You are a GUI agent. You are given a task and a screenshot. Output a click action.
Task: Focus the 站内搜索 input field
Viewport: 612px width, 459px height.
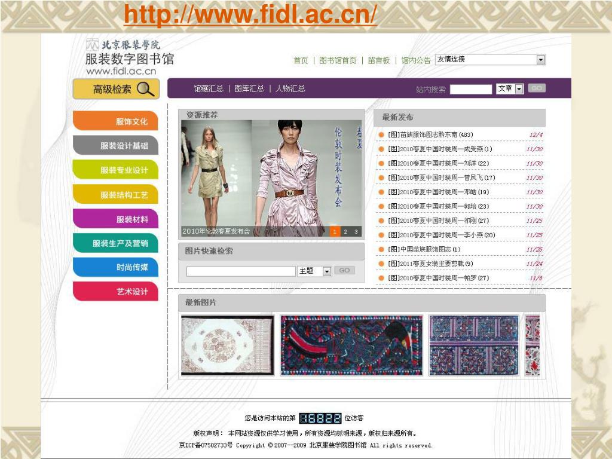coord(471,90)
